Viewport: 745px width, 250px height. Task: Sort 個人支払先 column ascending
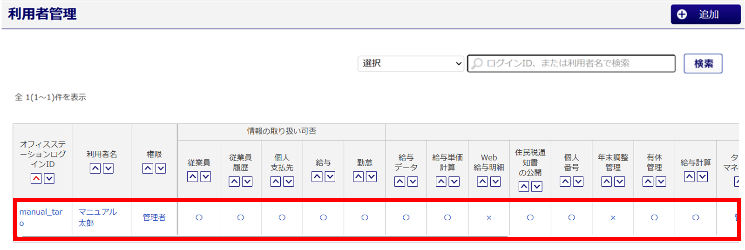coord(276,182)
